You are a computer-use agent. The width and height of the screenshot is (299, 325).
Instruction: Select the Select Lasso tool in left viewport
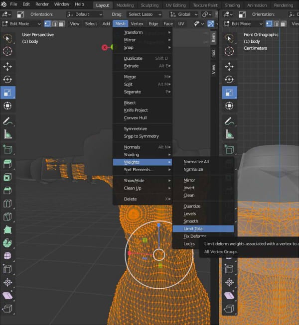click(7, 38)
